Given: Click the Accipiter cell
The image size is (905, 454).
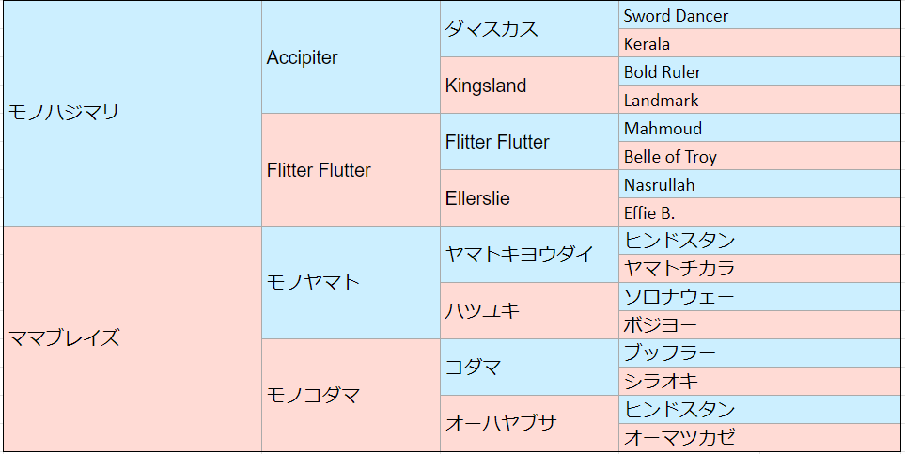Looking at the screenshot, I should point(351,57).
